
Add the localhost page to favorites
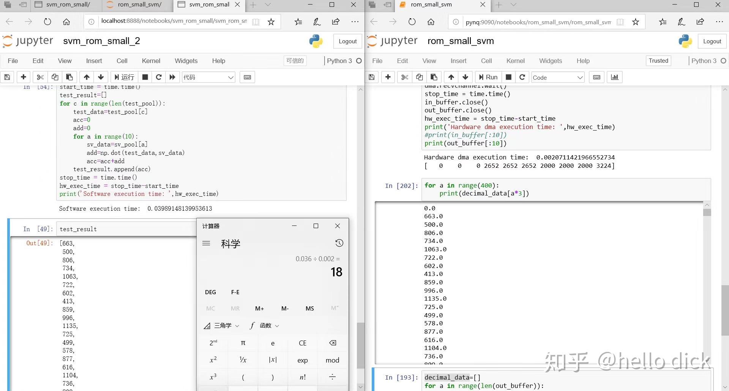point(271,22)
